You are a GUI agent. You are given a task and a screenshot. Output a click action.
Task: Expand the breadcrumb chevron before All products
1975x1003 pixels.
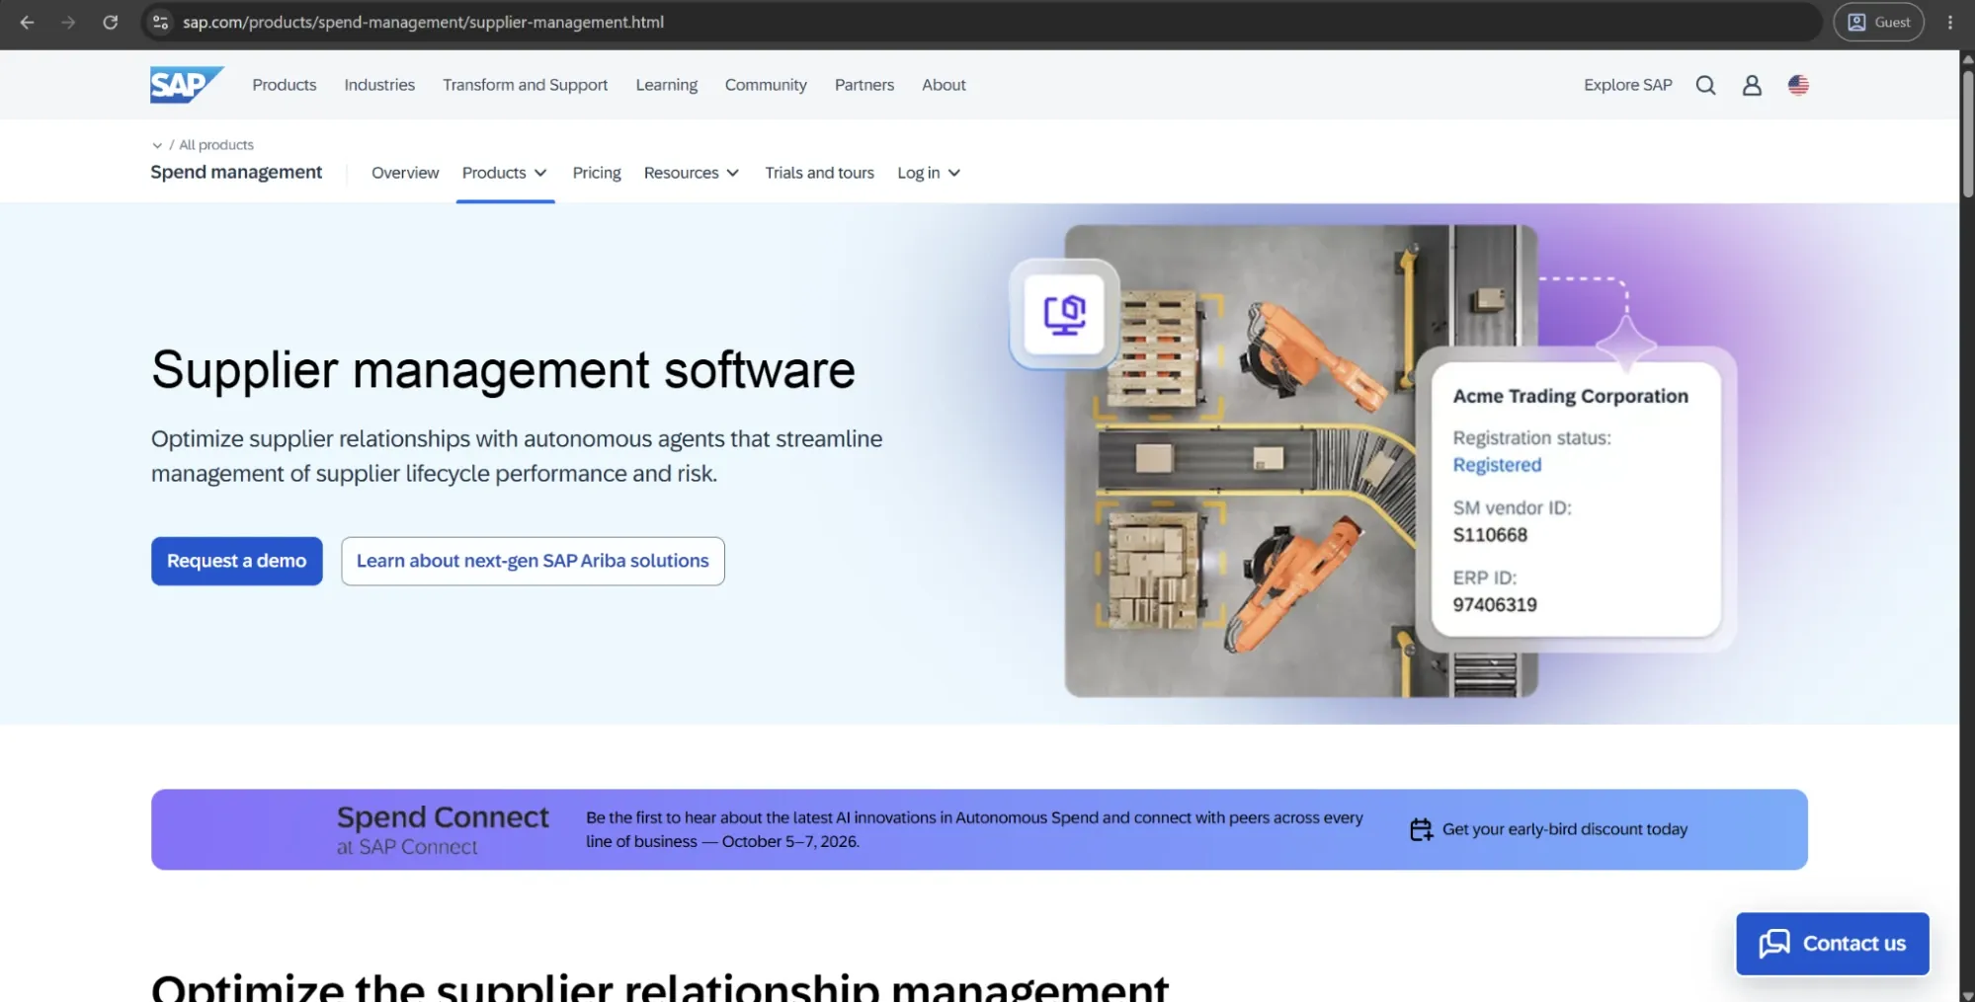coord(157,145)
